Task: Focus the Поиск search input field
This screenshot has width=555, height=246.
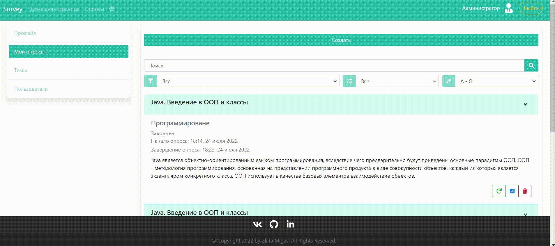Action: click(334, 66)
